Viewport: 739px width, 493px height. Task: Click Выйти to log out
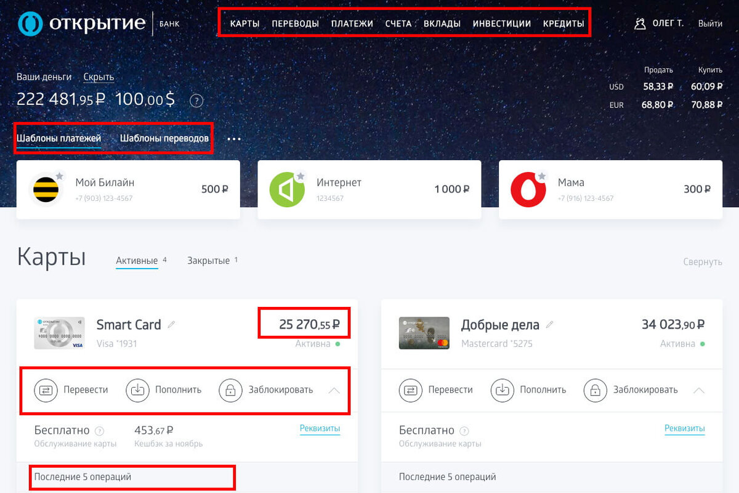710,23
